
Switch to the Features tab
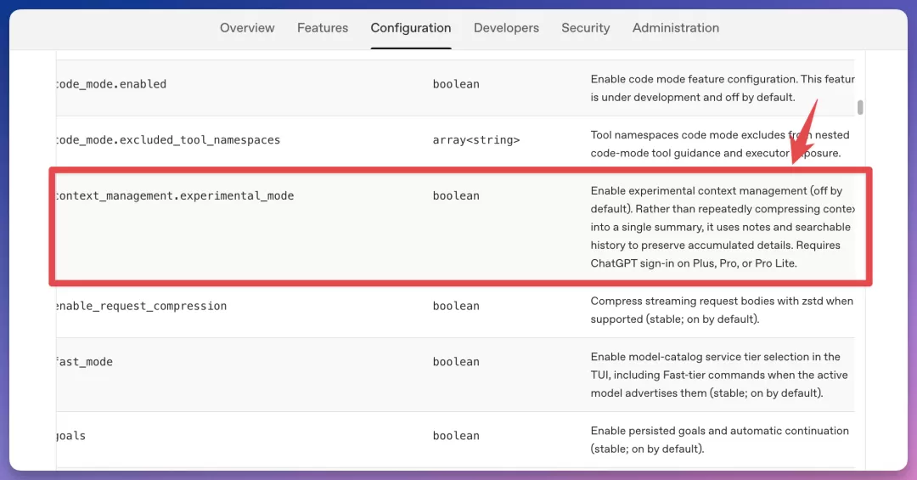[323, 28]
